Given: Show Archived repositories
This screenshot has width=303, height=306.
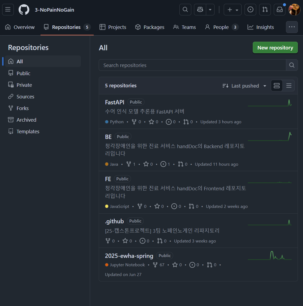Looking at the screenshot, I should click(x=43, y=120).
